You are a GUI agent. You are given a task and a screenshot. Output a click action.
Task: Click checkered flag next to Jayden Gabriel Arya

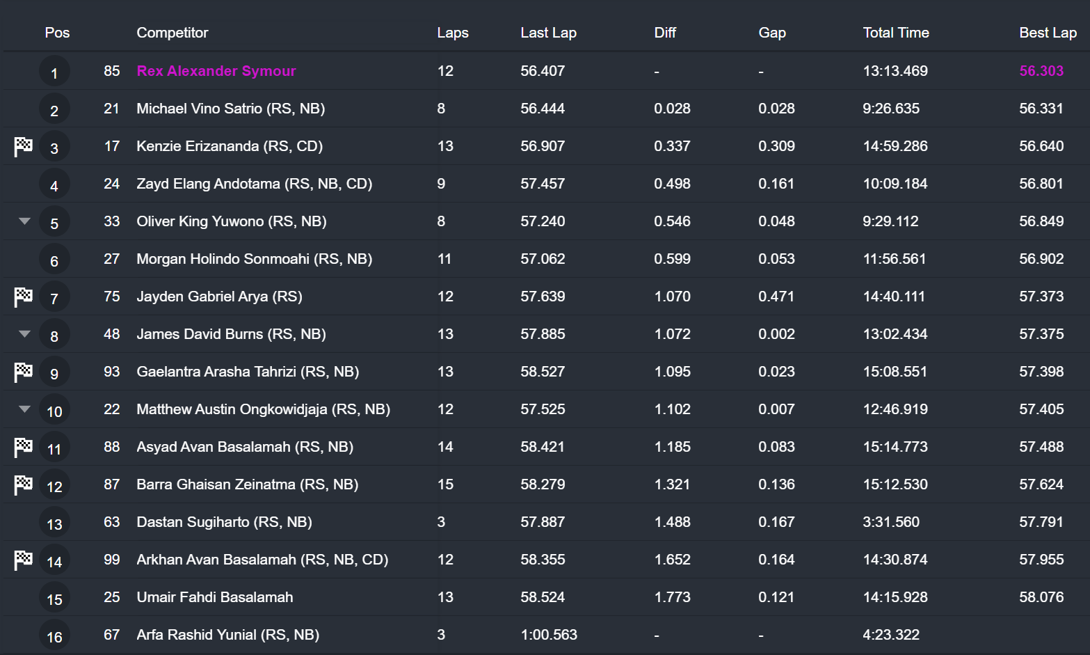tap(24, 297)
